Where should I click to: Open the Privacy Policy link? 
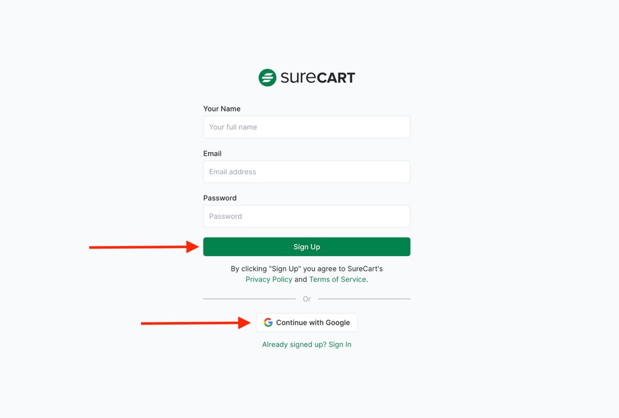pyautogui.click(x=269, y=279)
